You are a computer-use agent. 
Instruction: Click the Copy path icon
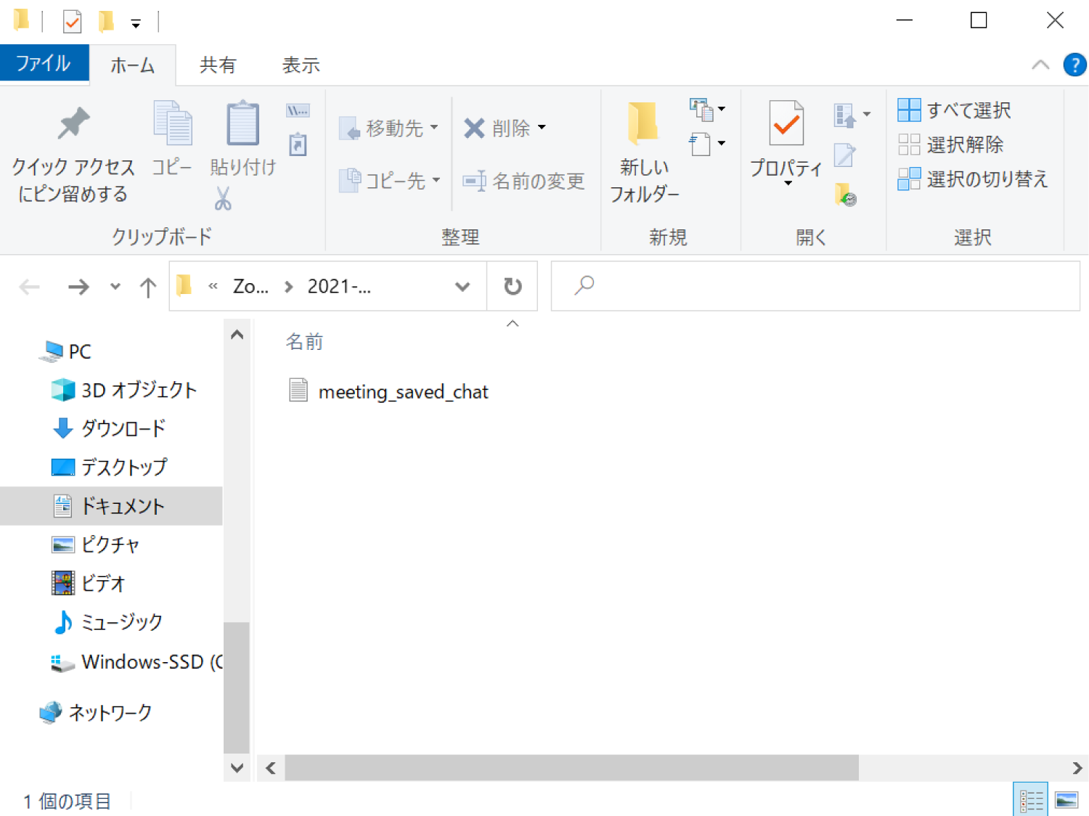coord(298,110)
